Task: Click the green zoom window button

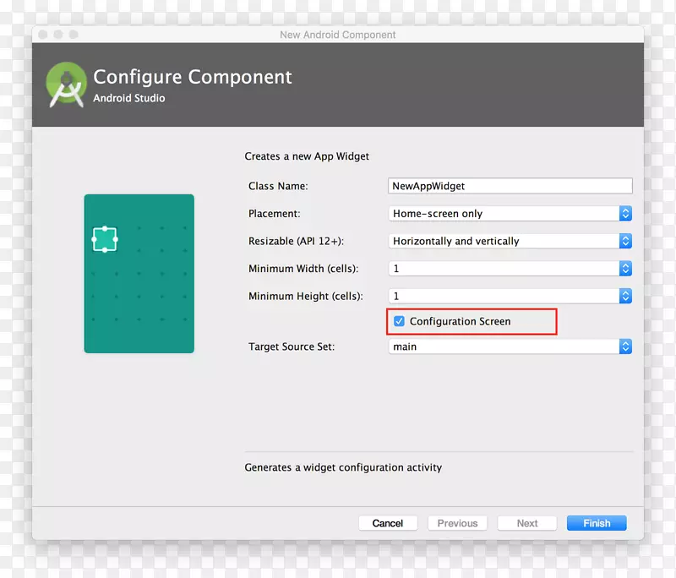Action: (74, 35)
